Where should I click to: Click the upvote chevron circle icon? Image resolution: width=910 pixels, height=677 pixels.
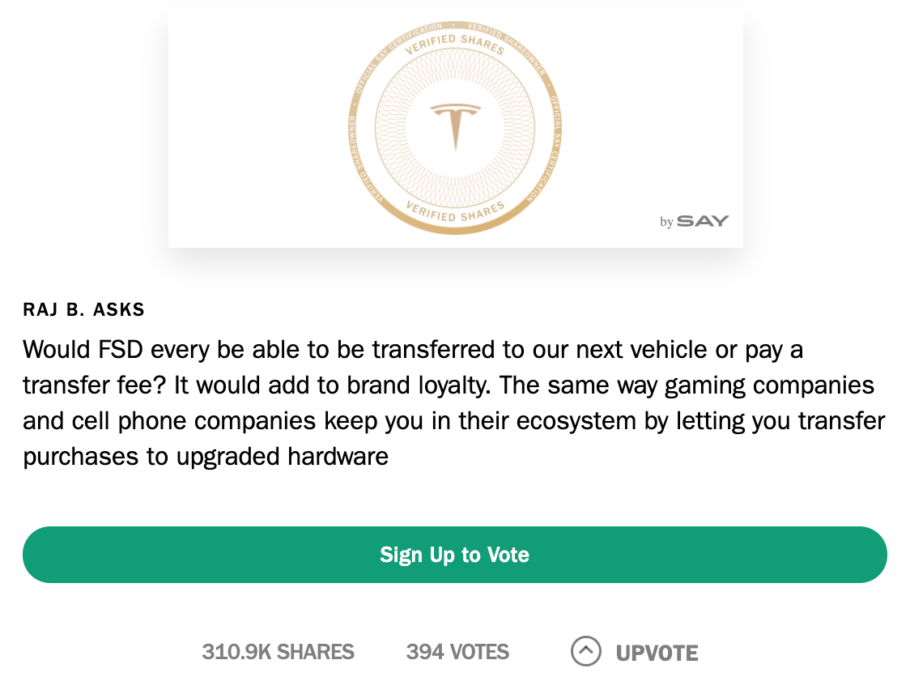pos(586,651)
